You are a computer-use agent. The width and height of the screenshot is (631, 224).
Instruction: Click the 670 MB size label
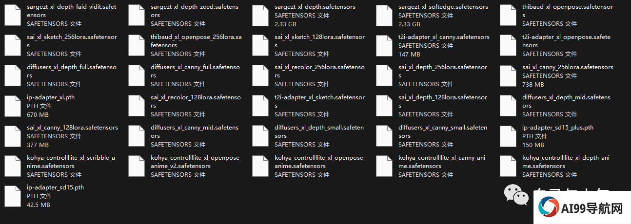pos(38,114)
